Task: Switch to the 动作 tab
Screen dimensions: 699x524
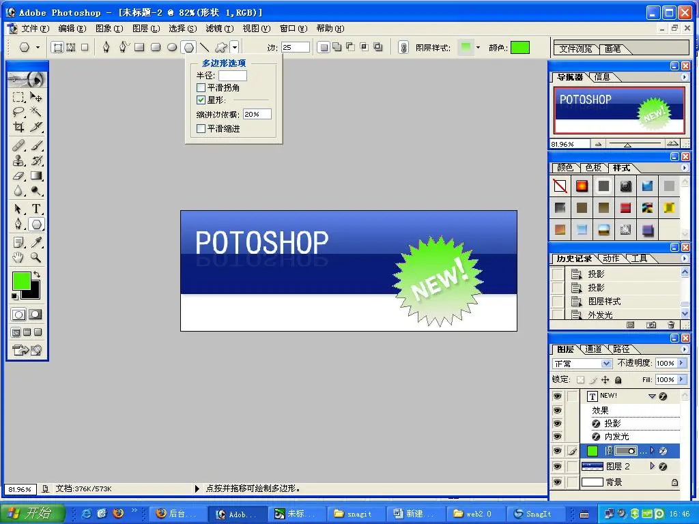Action: [x=611, y=259]
